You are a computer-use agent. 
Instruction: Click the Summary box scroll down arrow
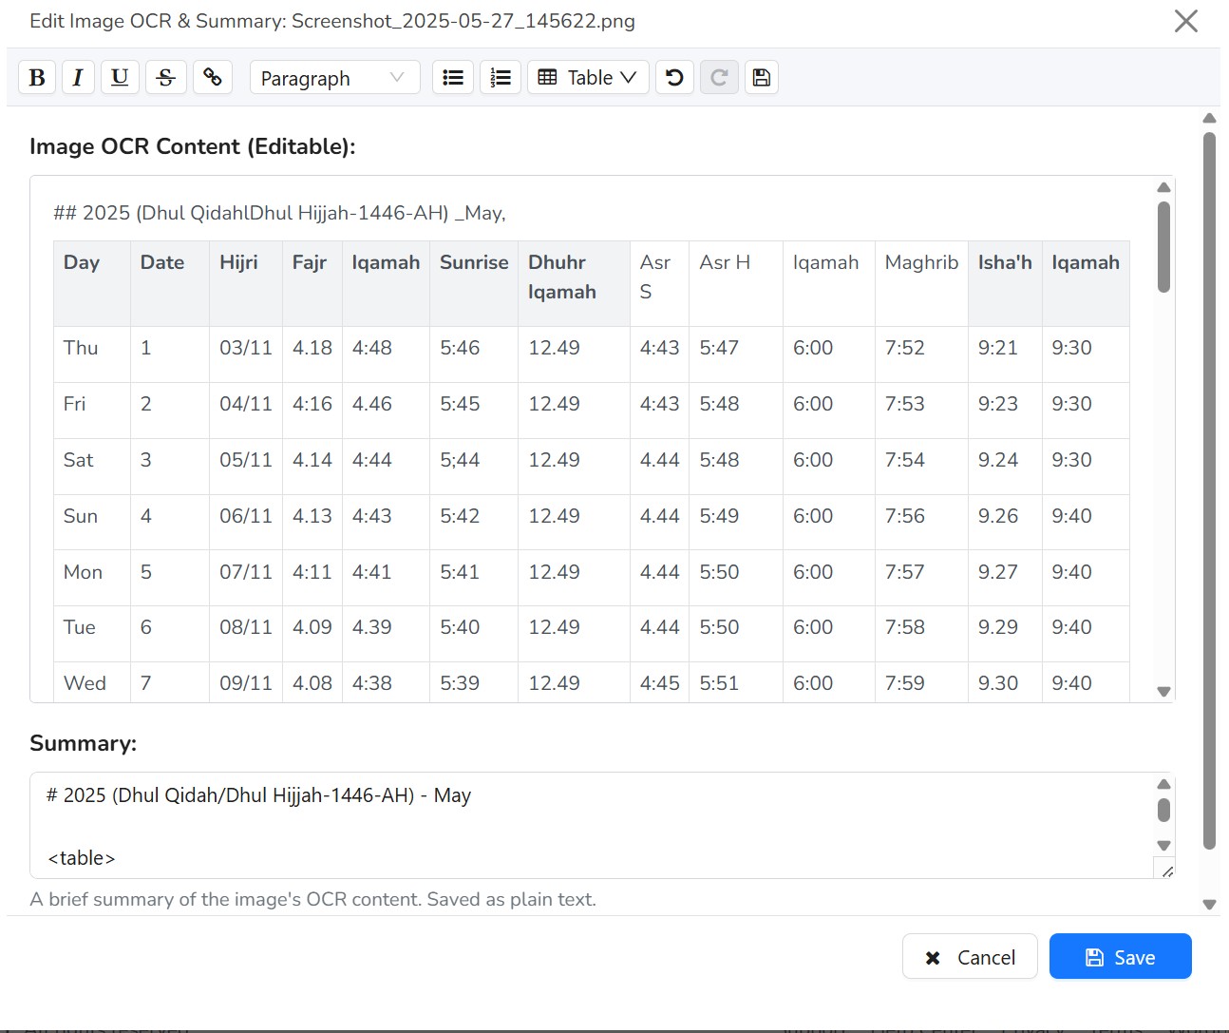[1163, 846]
